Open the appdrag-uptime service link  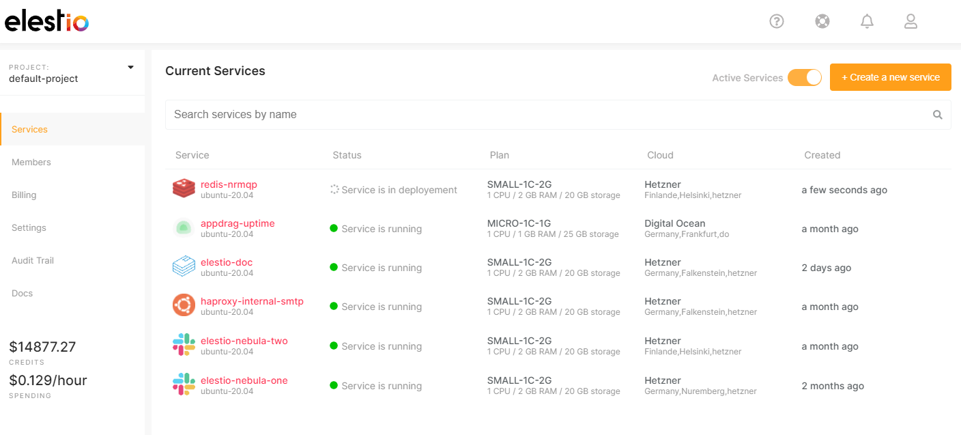click(x=238, y=223)
